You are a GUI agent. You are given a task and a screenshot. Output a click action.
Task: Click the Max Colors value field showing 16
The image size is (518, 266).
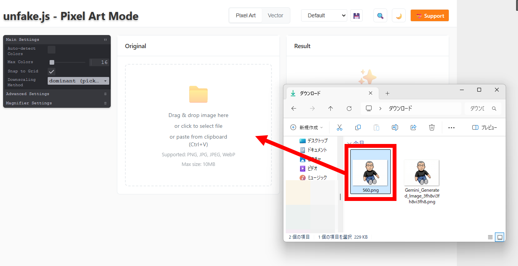point(99,62)
